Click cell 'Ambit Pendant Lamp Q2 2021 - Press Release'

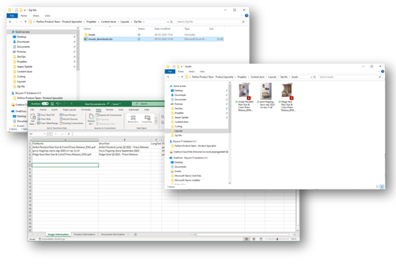[125, 147]
